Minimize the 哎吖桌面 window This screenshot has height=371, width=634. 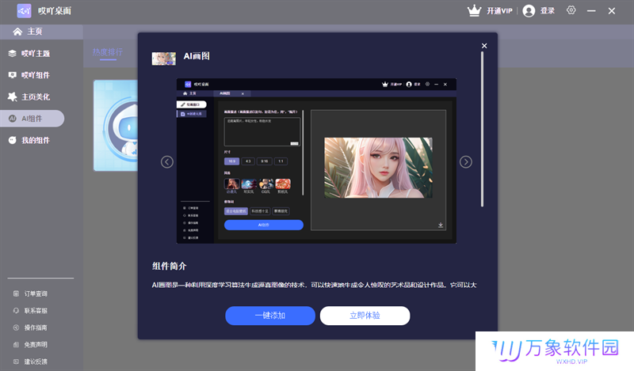pyautogui.click(x=591, y=11)
